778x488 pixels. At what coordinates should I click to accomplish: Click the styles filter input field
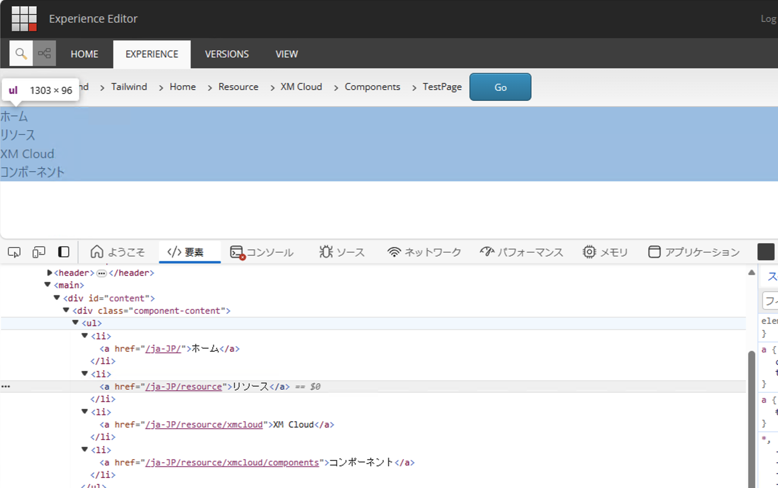pos(770,301)
